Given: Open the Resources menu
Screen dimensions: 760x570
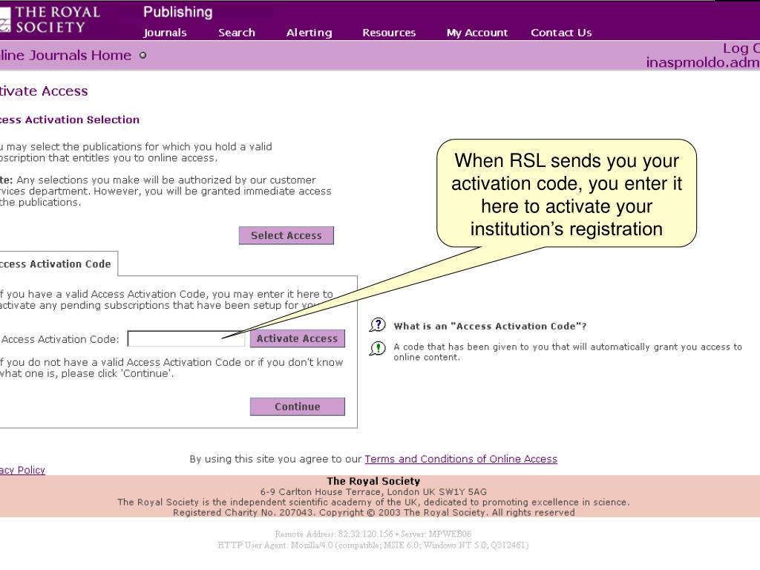Looking at the screenshot, I should (389, 33).
